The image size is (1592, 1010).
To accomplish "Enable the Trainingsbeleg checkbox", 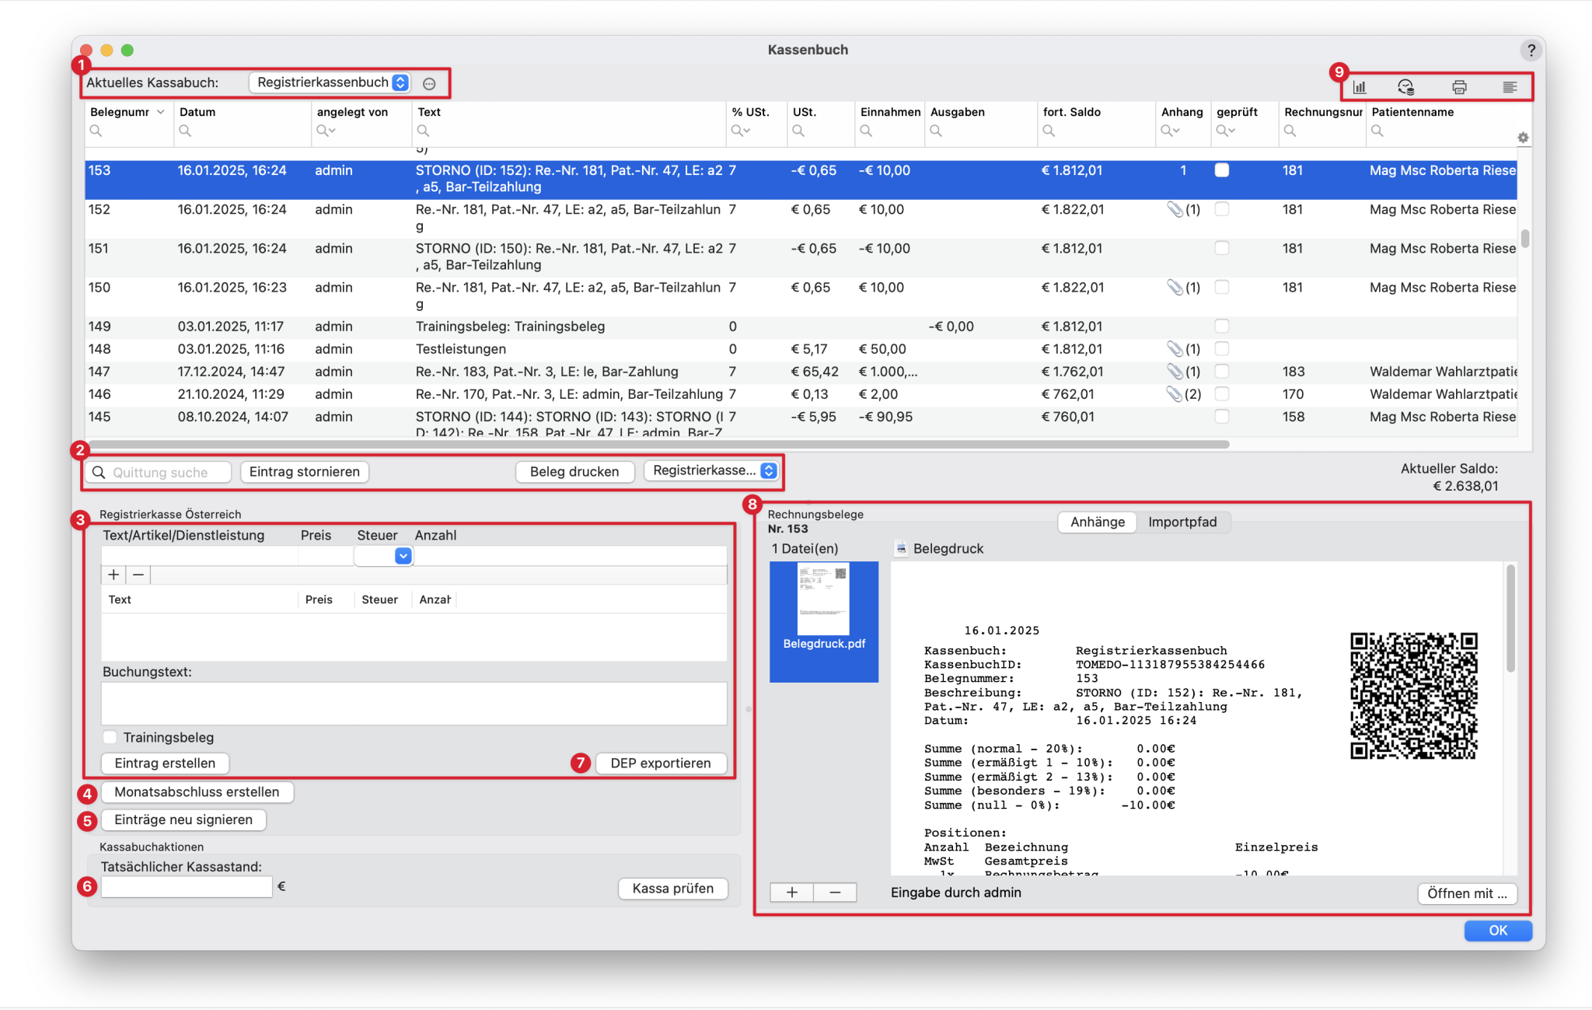I will pyautogui.click(x=110, y=737).
